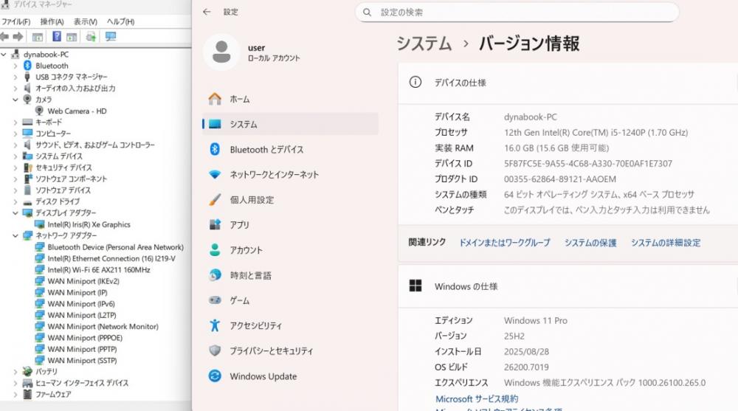Select Intel(R) Iris(R) Xe Graphics adapter

pyautogui.click(x=89, y=224)
